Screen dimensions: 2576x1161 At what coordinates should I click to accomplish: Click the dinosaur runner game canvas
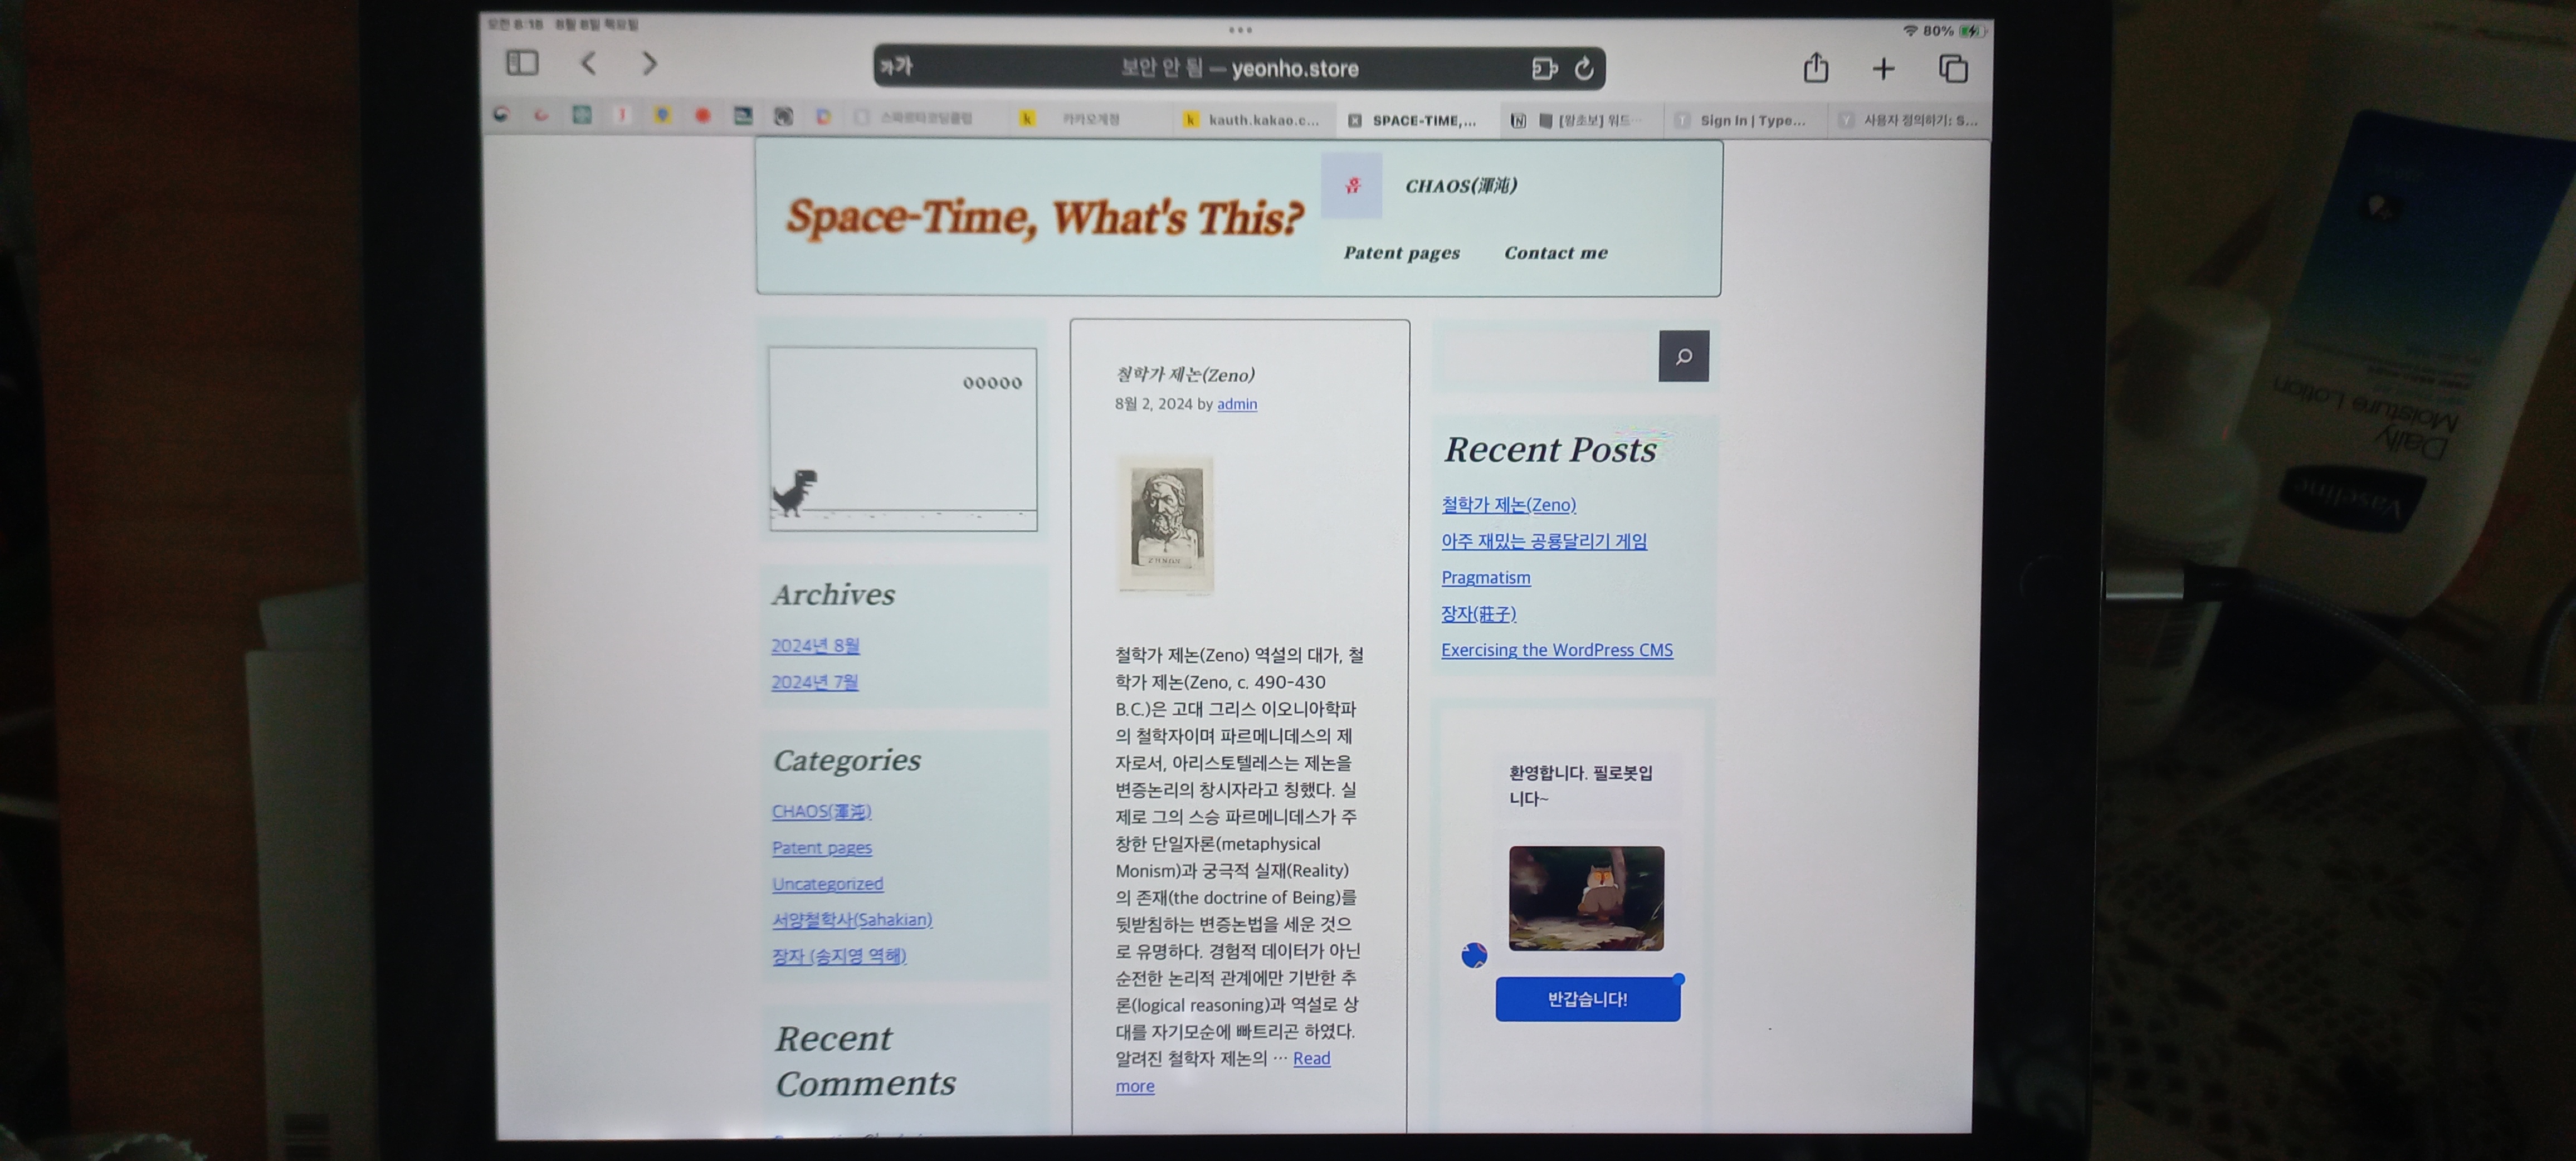903,439
